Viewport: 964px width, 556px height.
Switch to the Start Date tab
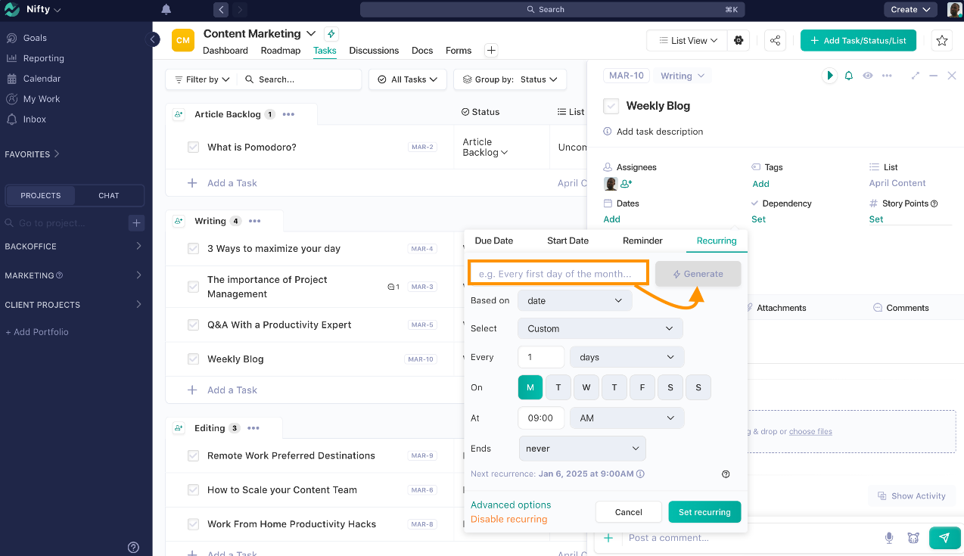(568, 241)
